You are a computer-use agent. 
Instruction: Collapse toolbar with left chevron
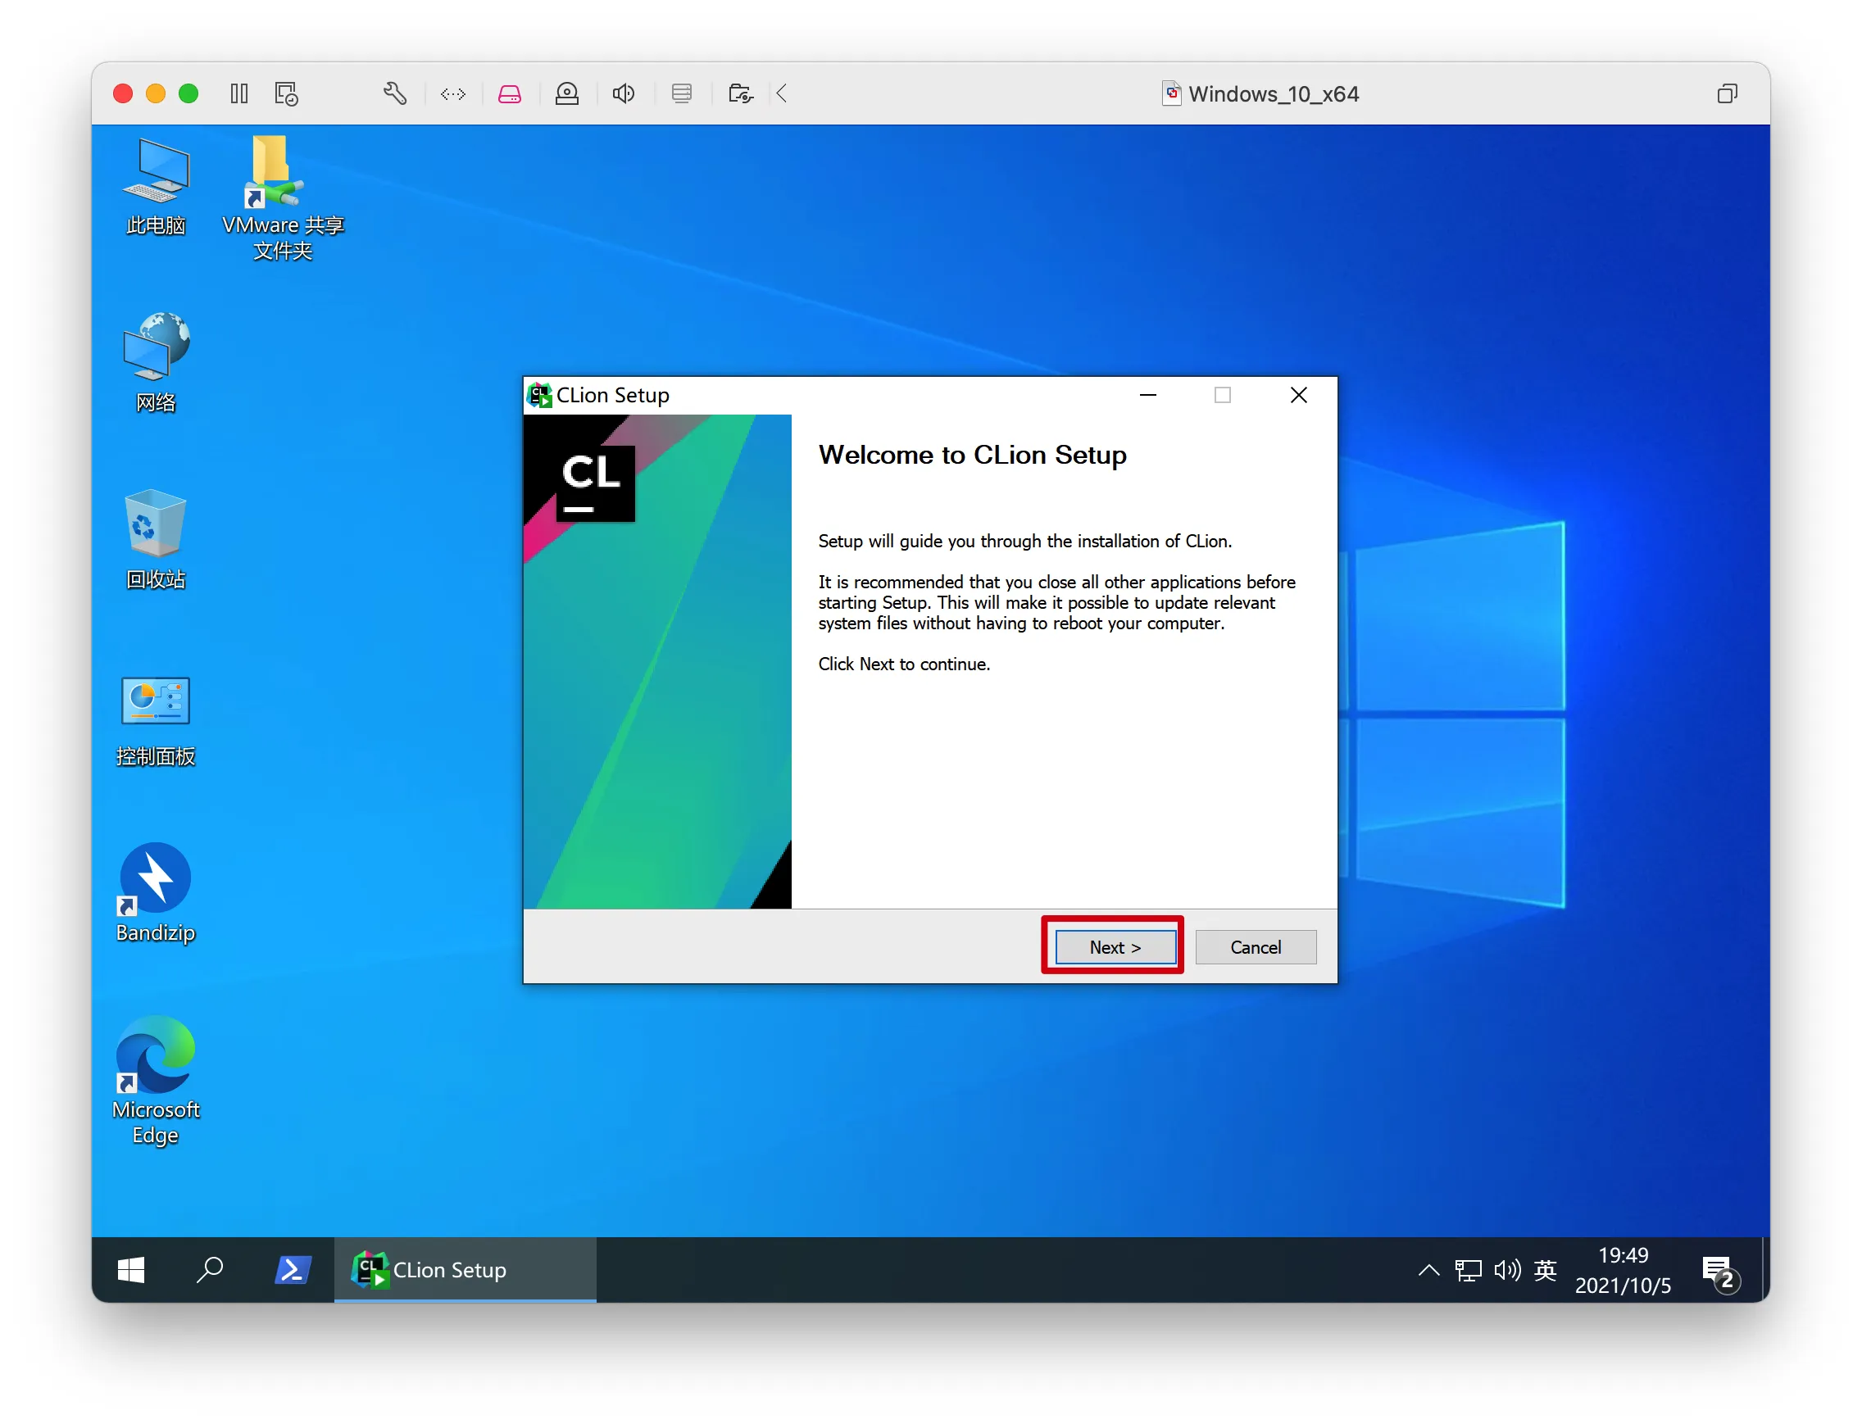pos(782,93)
